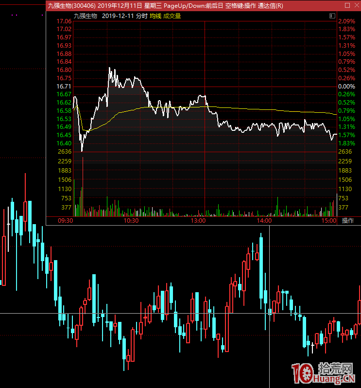Click the 九强生物 stock name in the chart header
361x388 pixels.
86,16
